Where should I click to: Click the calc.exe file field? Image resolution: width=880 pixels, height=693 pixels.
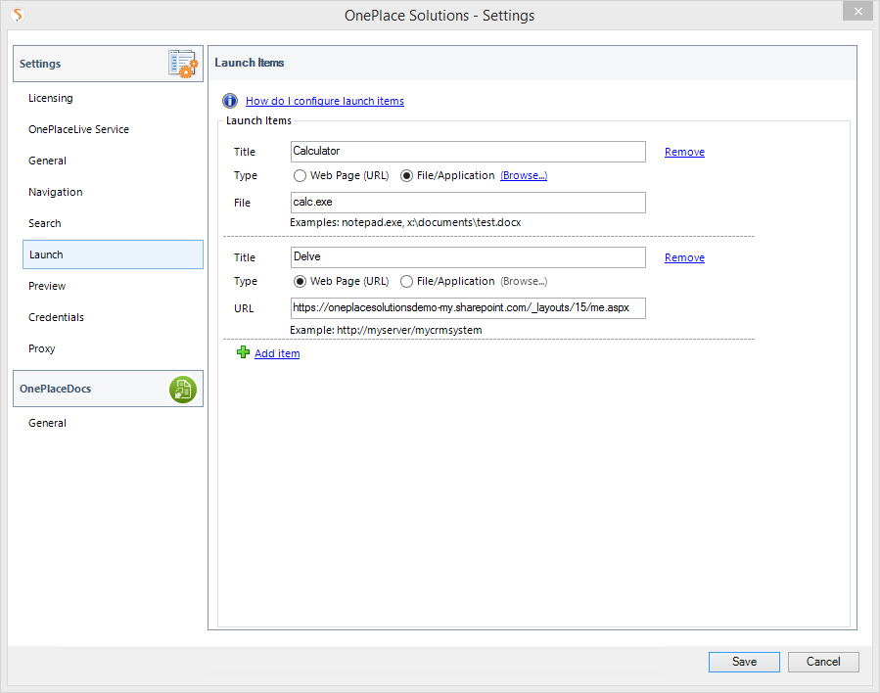click(468, 203)
